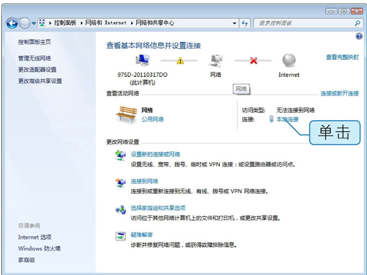Expand the arrow before 网络和共享中心 breadcrumb
The image size is (367, 275).
point(132,23)
